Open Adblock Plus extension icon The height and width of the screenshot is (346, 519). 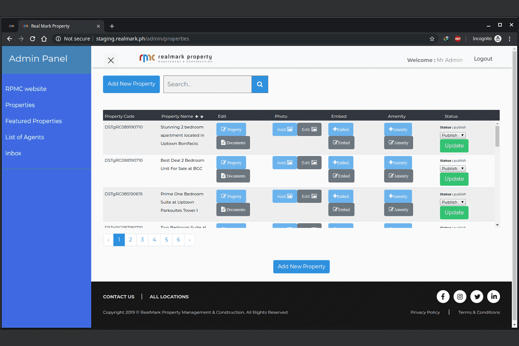tap(457, 38)
